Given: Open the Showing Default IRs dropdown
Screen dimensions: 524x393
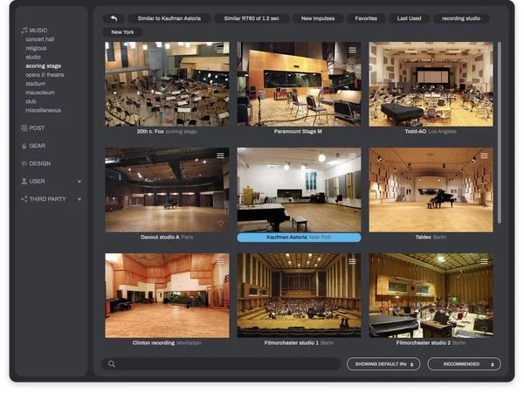Looking at the screenshot, I should click(383, 364).
